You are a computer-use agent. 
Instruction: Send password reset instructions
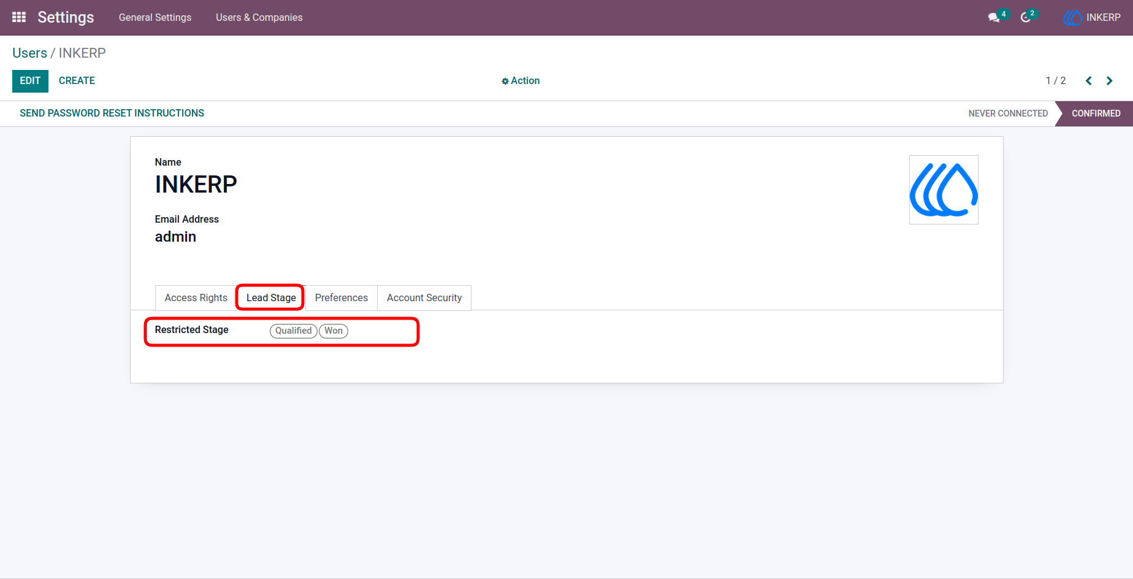coord(112,113)
